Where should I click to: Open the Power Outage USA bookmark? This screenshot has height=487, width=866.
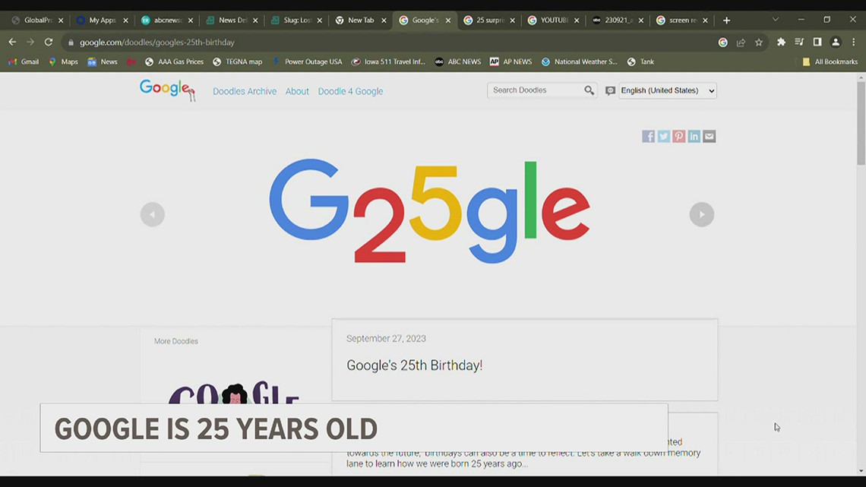tap(307, 62)
